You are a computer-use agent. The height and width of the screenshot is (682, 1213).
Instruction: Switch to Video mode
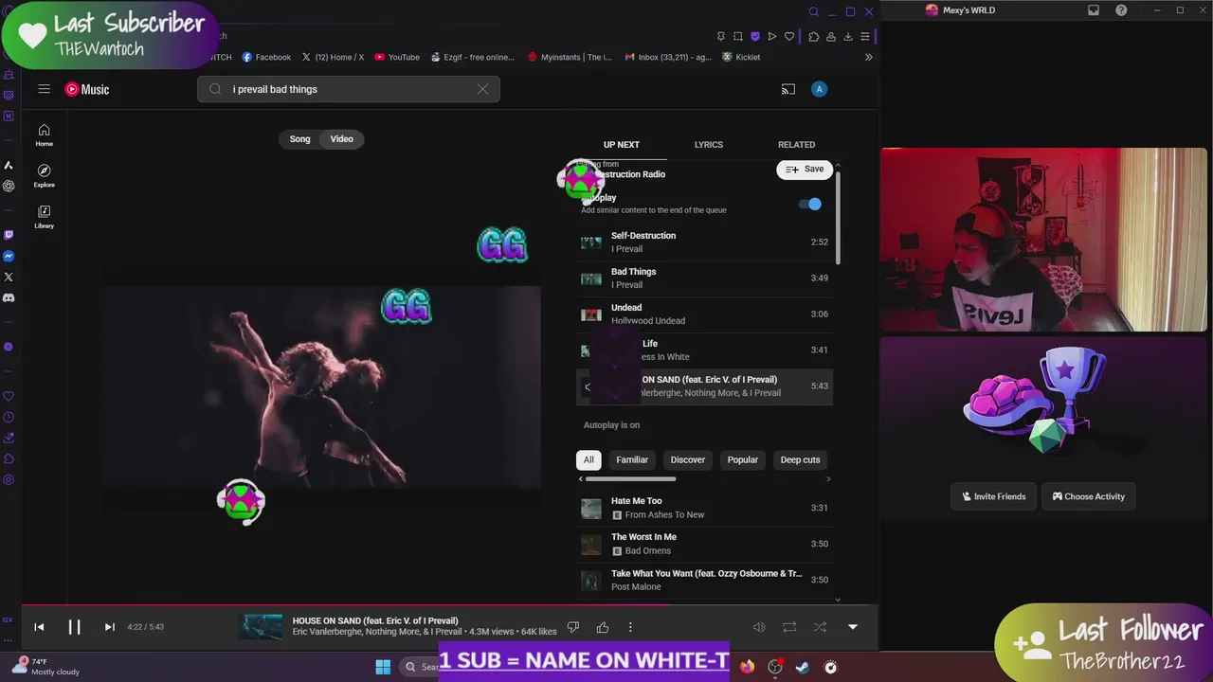341,139
